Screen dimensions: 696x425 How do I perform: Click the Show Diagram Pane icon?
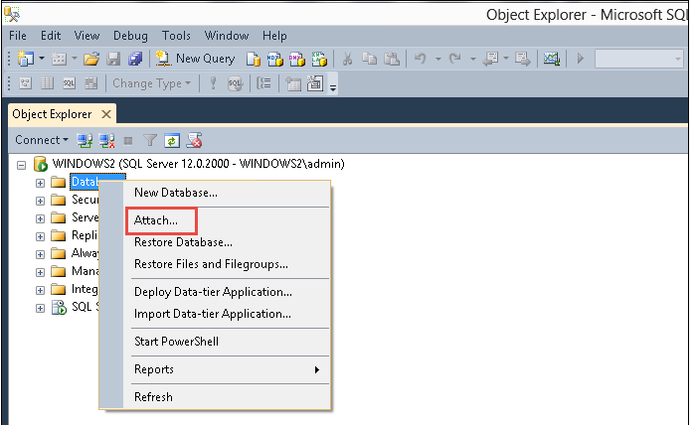(25, 83)
